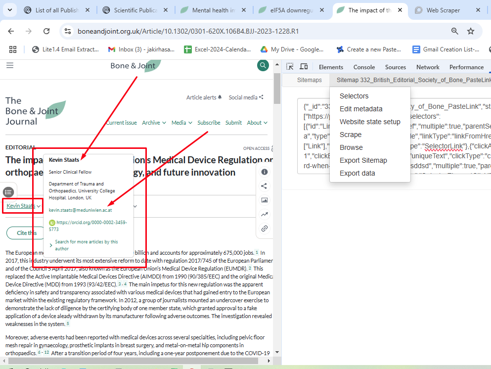Click the Cite this button
This screenshot has width=491, height=369.
[x=27, y=233]
